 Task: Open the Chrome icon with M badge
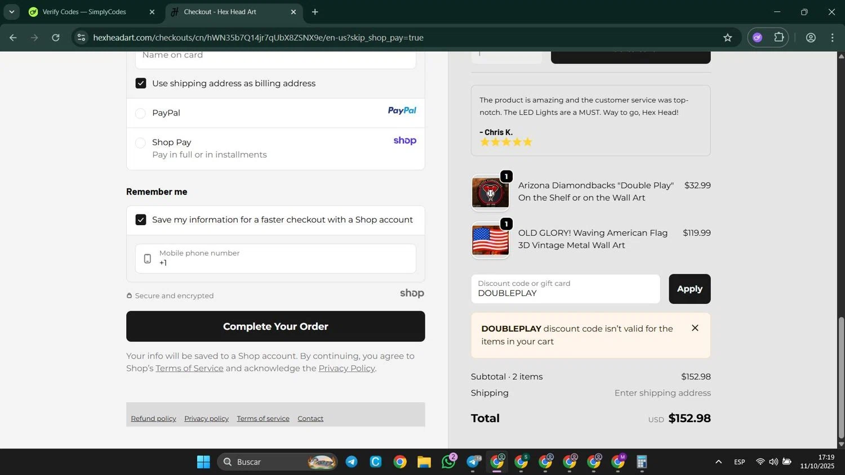(618, 462)
